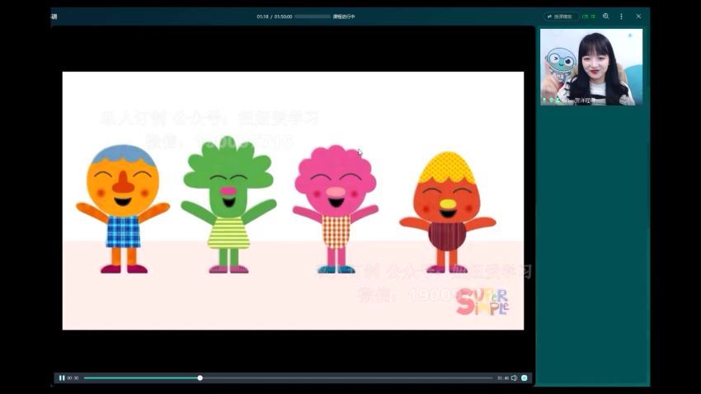This screenshot has width=701, height=394.
Task: Click the pill button with the speaker icon
Action: [x=561, y=16]
